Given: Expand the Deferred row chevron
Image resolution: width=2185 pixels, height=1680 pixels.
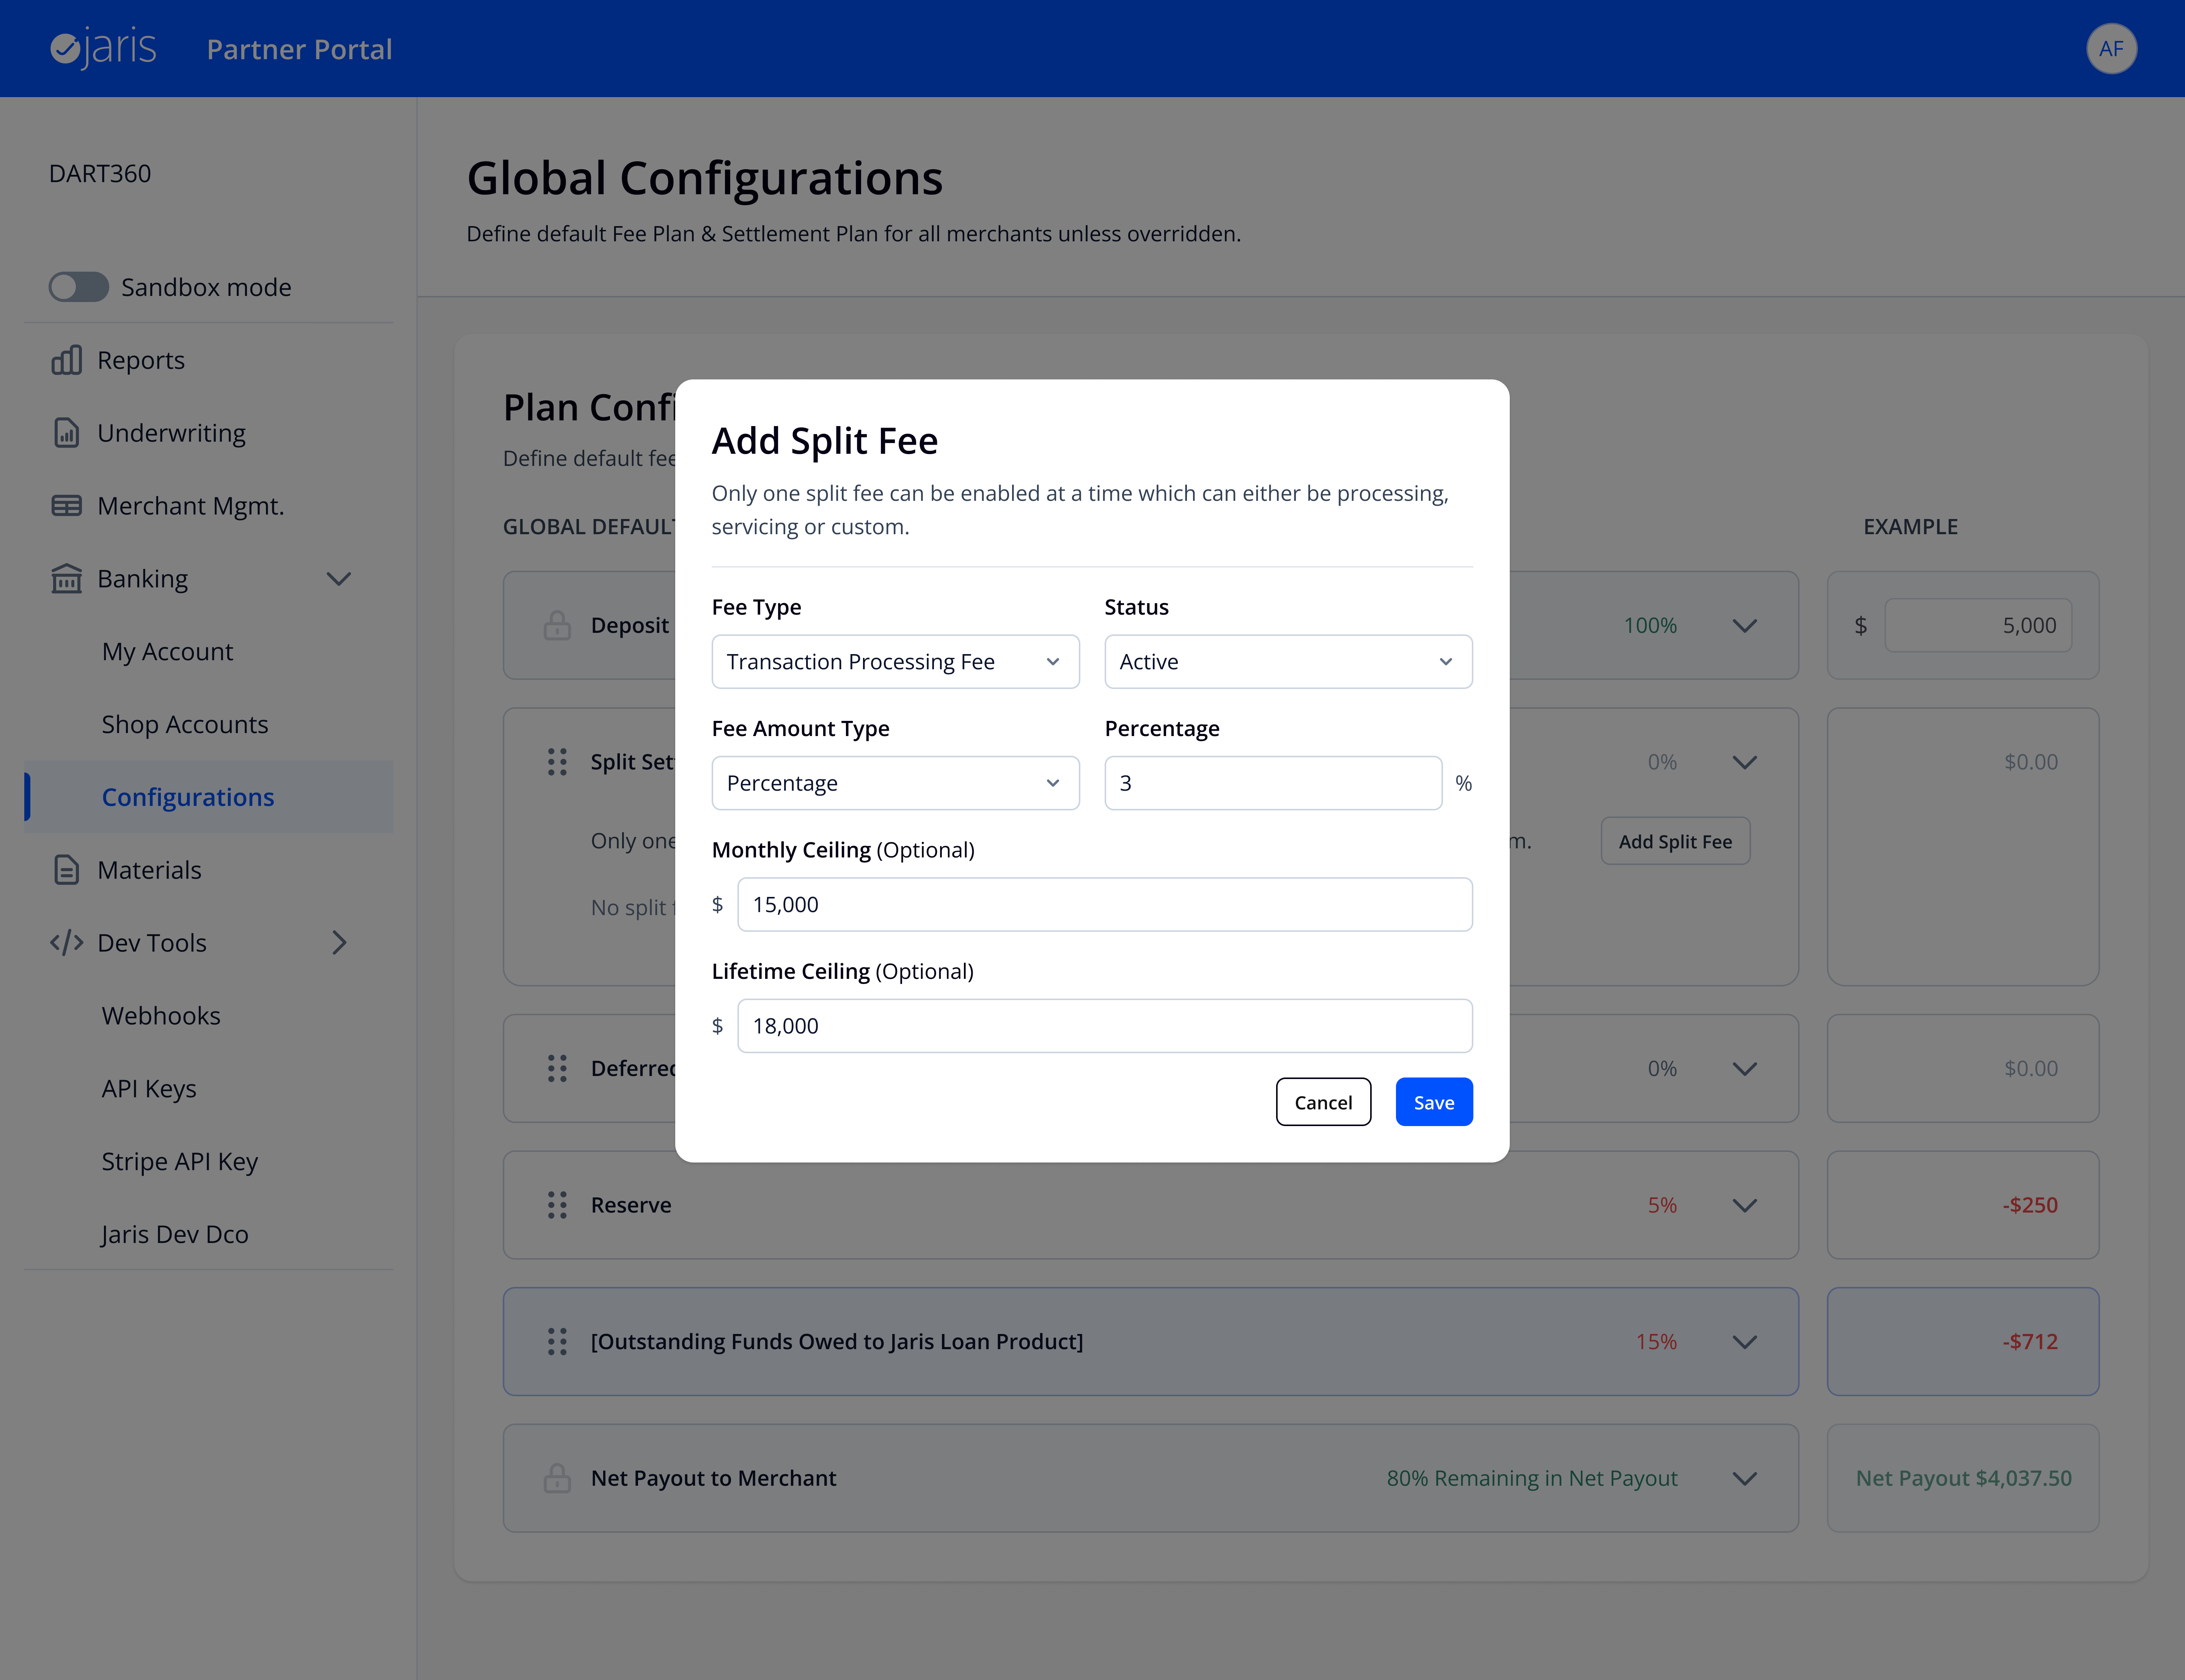Looking at the screenshot, I should 1744,1069.
